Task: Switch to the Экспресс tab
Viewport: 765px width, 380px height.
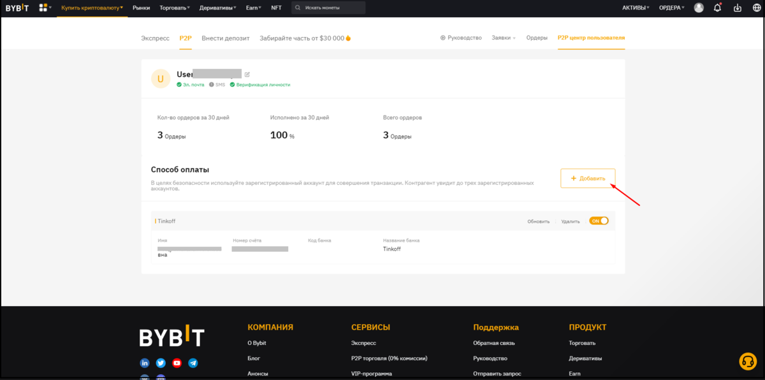Action: click(x=155, y=38)
